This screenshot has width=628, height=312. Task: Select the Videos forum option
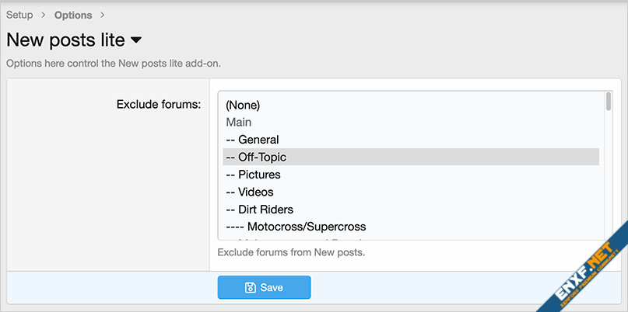(250, 192)
